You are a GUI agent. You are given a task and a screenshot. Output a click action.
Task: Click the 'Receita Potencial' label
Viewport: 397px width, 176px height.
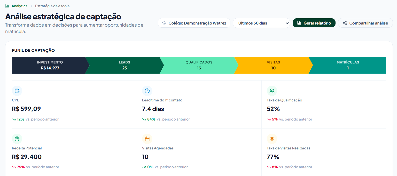coord(27,148)
